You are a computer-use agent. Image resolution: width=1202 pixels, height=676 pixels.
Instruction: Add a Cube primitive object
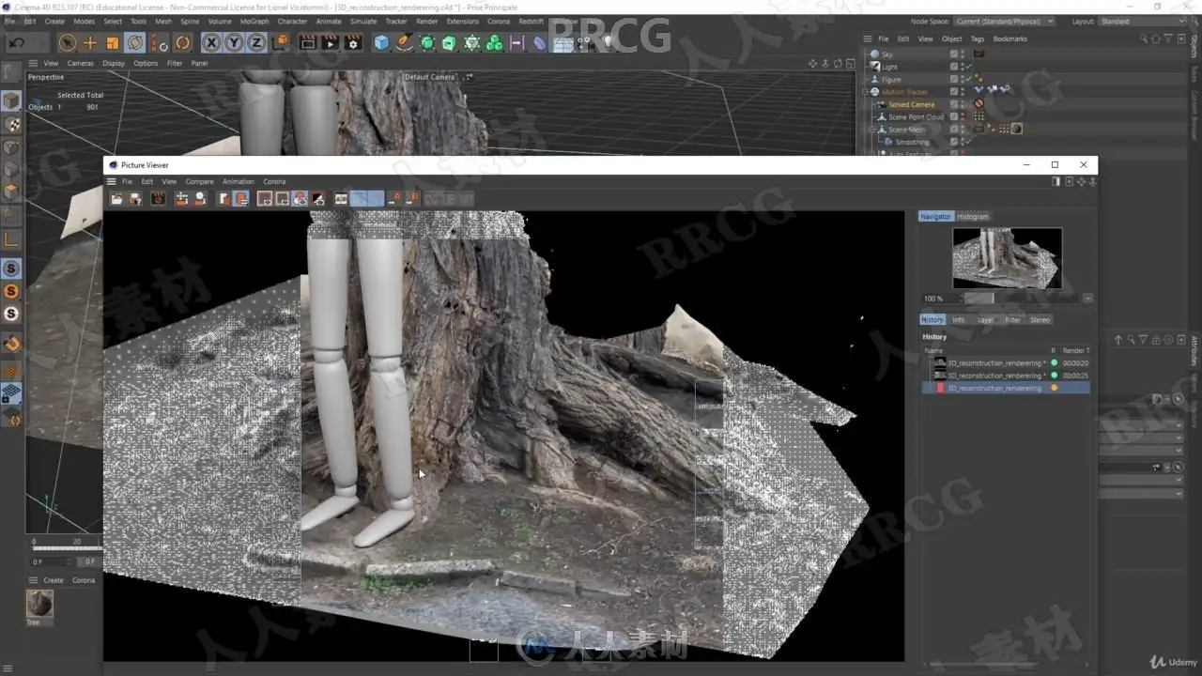click(381, 42)
